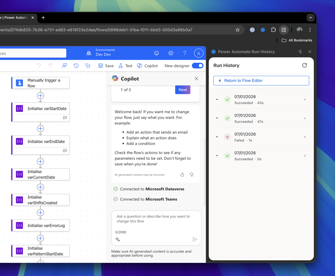Open the 47s succeeded run details arrow
This screenshot has width=335, height=276.
click(305, 118)
